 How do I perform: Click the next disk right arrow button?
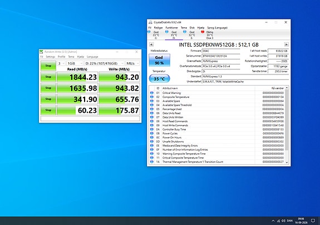(286, 44)
